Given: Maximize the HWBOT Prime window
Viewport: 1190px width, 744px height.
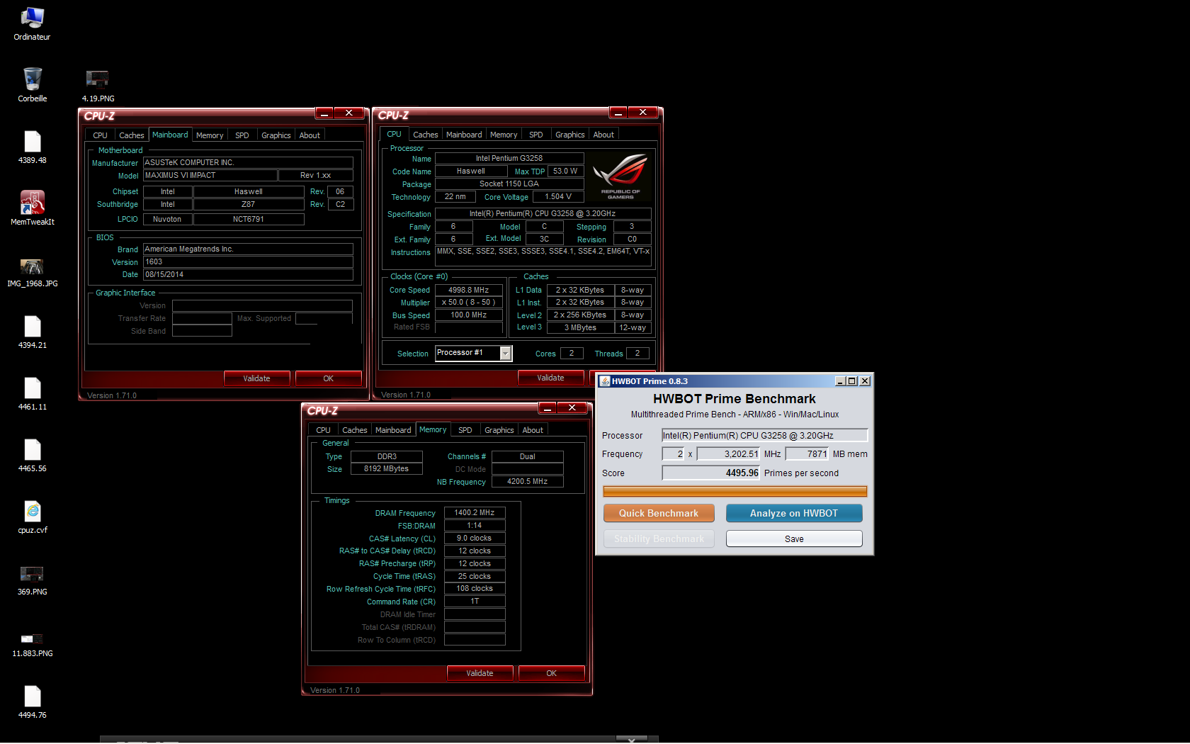Looking at the screenshot, I should tap(852, 381).
